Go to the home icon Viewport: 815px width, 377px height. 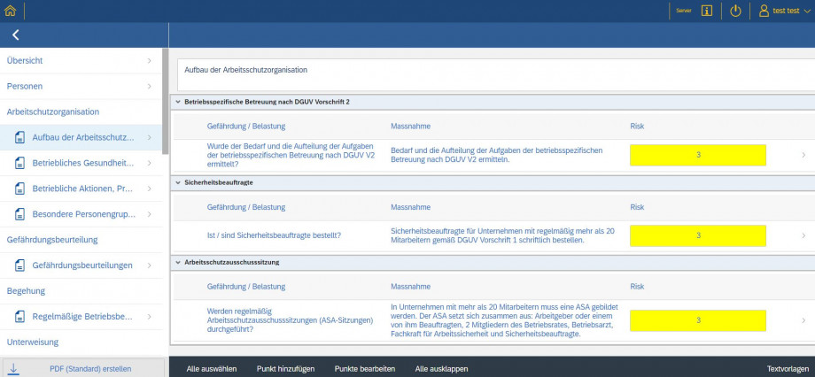10,11
